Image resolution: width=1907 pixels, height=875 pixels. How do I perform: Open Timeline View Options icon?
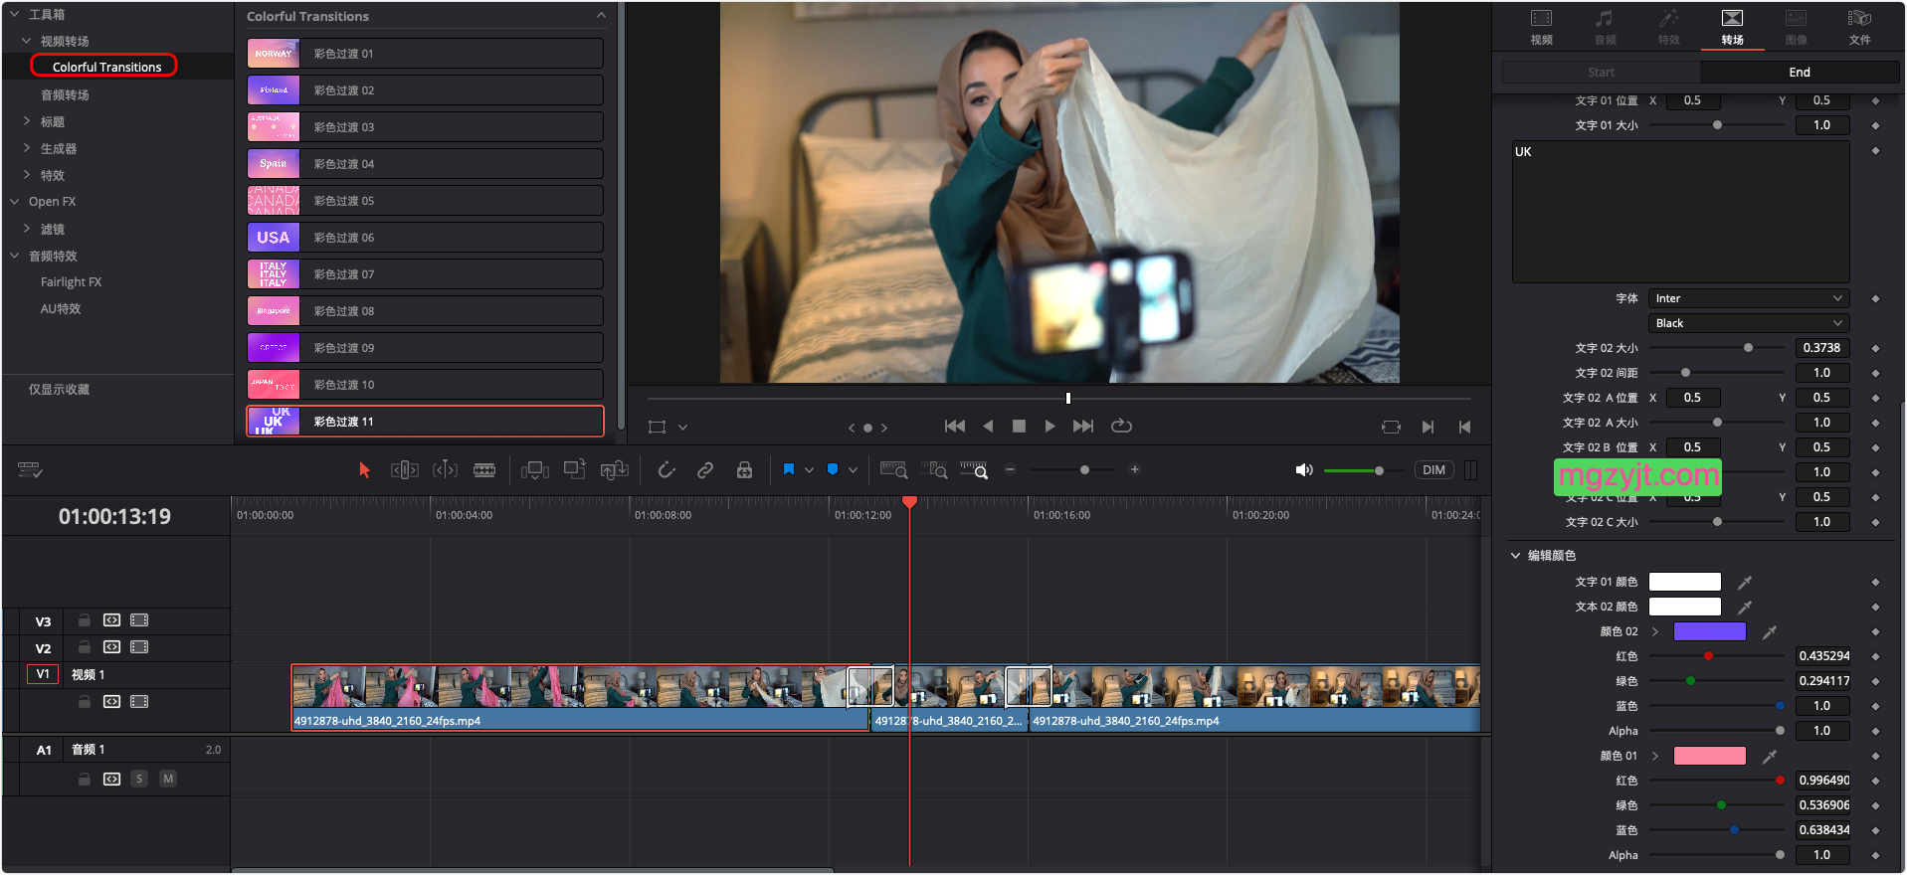(x=30, y=470)
